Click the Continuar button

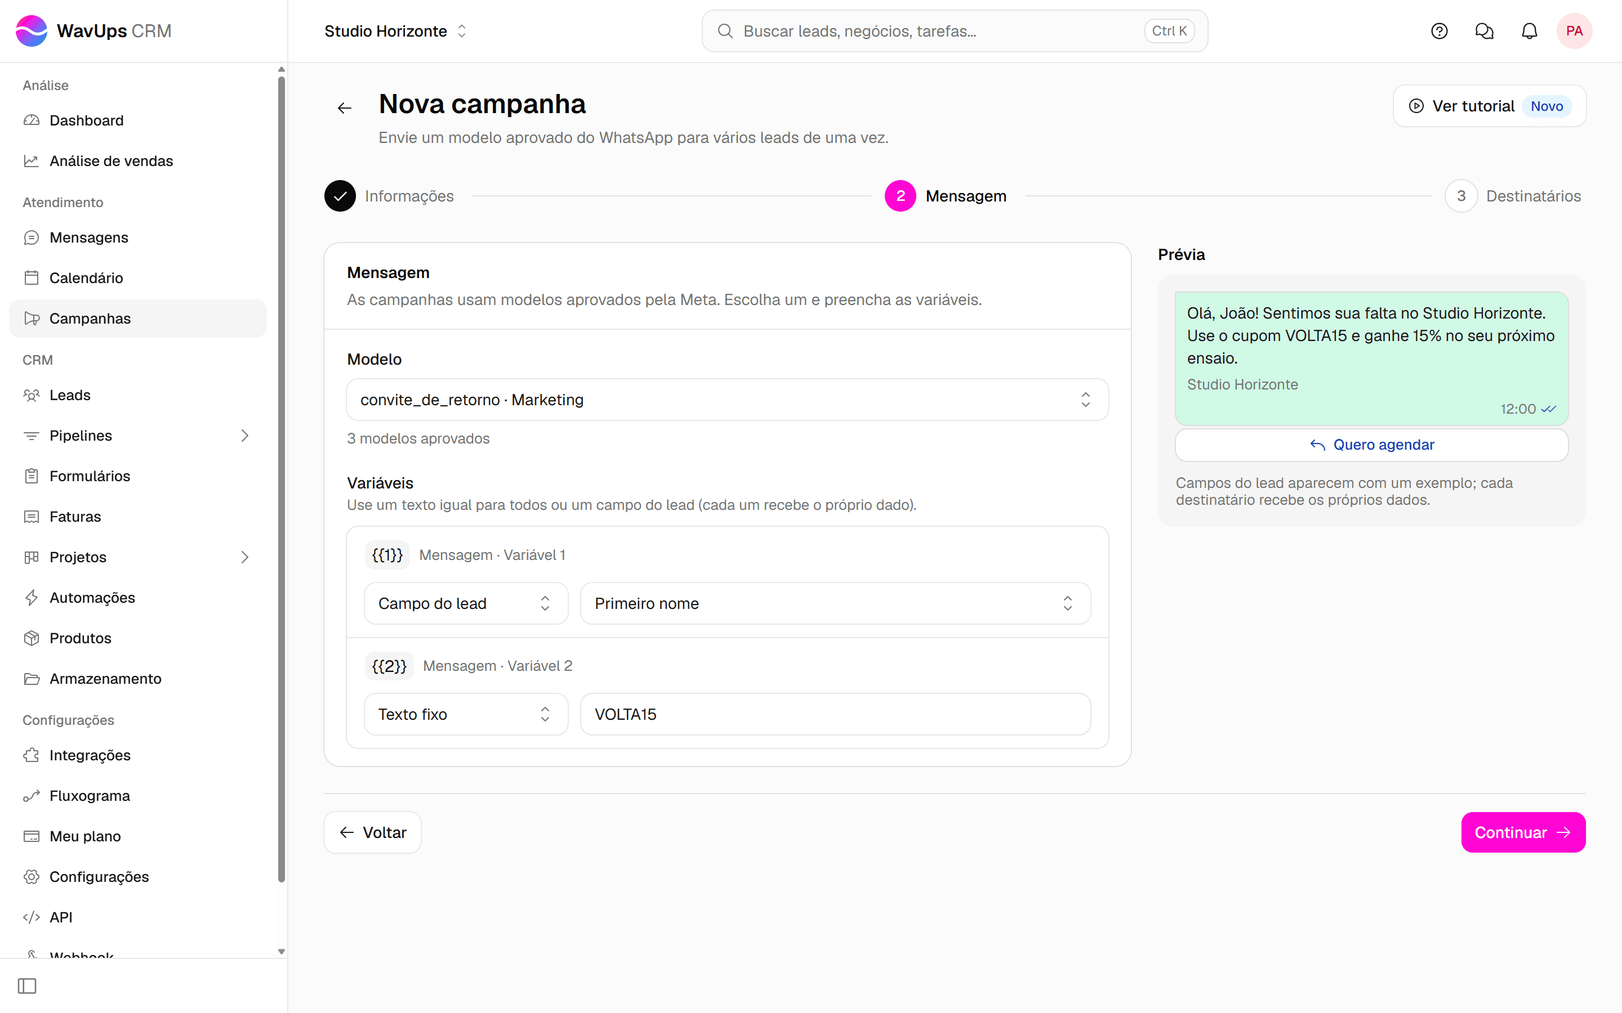1523,832
